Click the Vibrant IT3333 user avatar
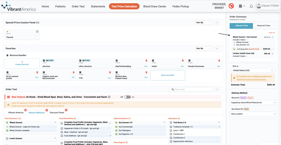 tap(259, 6)
